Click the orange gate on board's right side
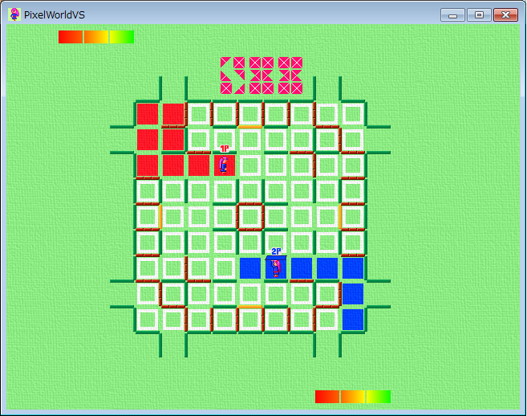The image size is (527, 416). pos(340,217)
